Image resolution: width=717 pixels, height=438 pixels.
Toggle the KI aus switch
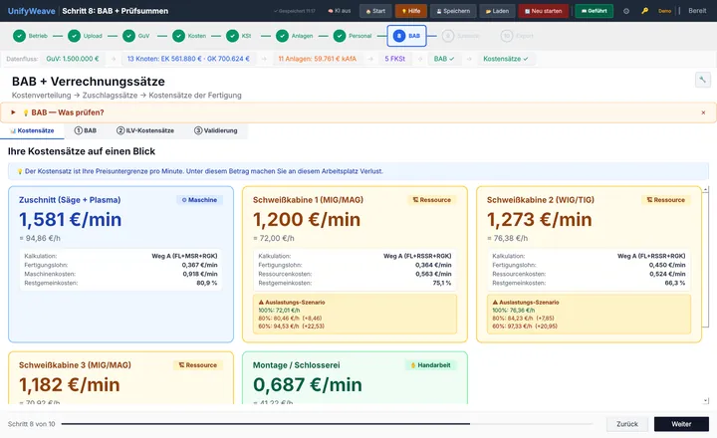click(340, 11)
